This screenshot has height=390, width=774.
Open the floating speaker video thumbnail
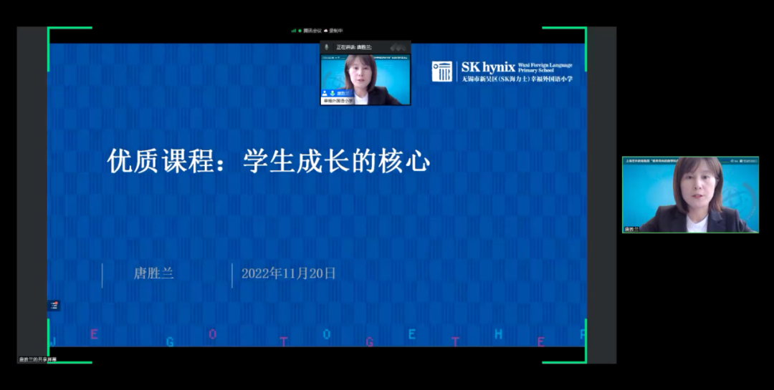pyautogui.click(x=365, y=79)
